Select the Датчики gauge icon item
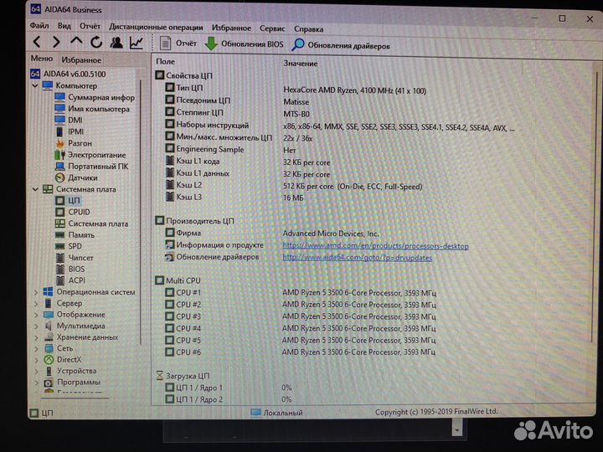 click(76, 177)
